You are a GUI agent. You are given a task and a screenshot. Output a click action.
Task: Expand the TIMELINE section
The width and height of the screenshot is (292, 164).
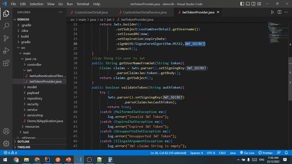(x=24, y=147)
